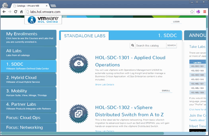
Task: Click HOL-MBL-1304 in Lab SKU table
Action: [x=197, y=88]
